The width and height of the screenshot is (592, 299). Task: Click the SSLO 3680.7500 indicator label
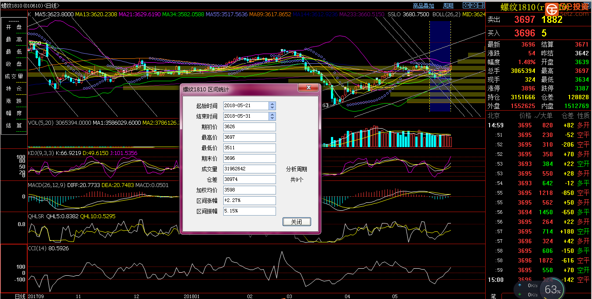coord(408,14)
